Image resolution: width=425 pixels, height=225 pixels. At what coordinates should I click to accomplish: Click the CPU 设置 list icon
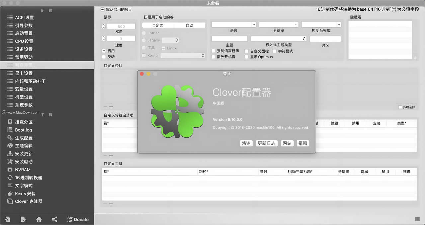click(10, 41)
